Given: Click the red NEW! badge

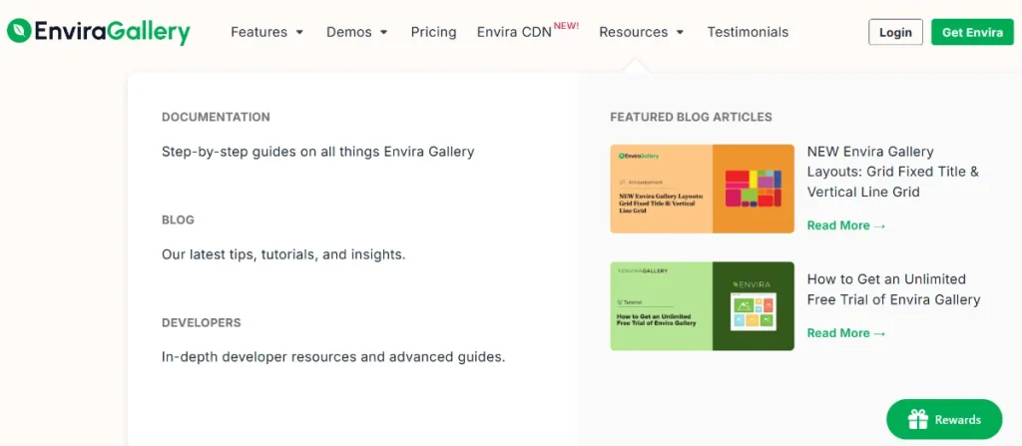Looking at the screenshot, I should pyautogui.click(x=567, y=26).
